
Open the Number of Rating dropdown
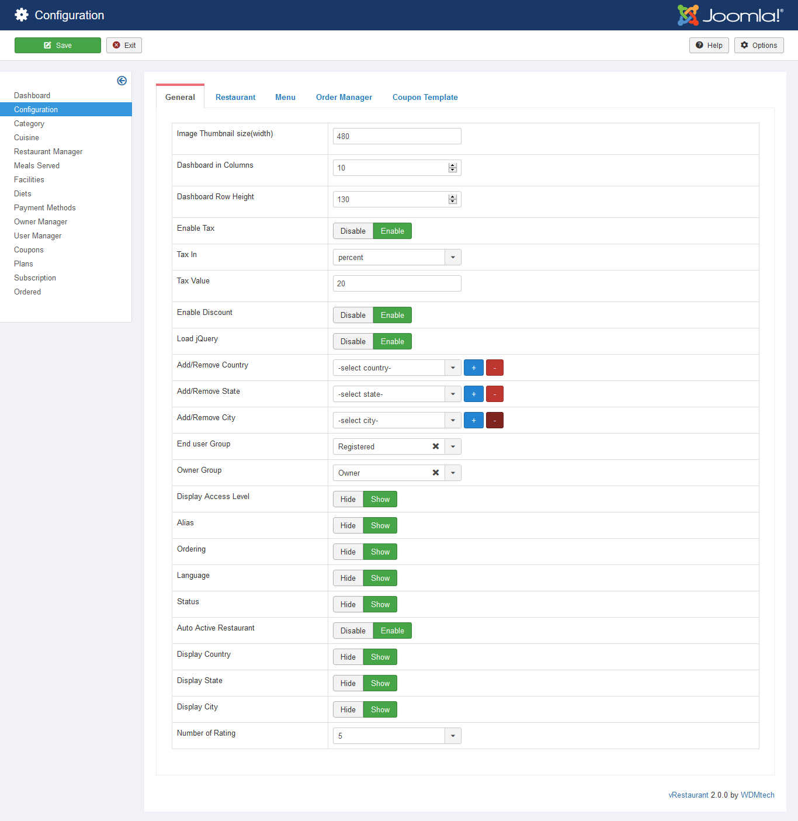(453, 736)
